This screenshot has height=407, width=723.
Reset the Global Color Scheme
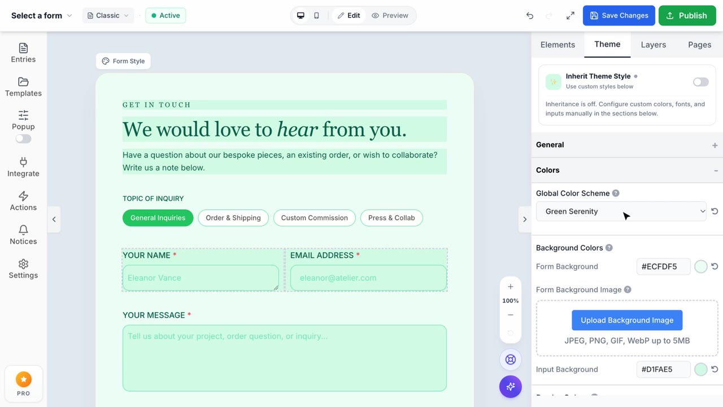pos(715,211)
